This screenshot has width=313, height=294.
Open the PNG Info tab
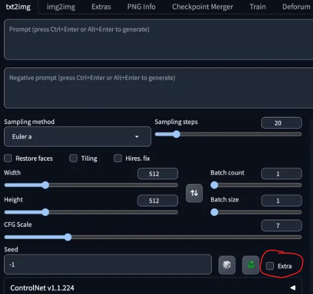141,7
